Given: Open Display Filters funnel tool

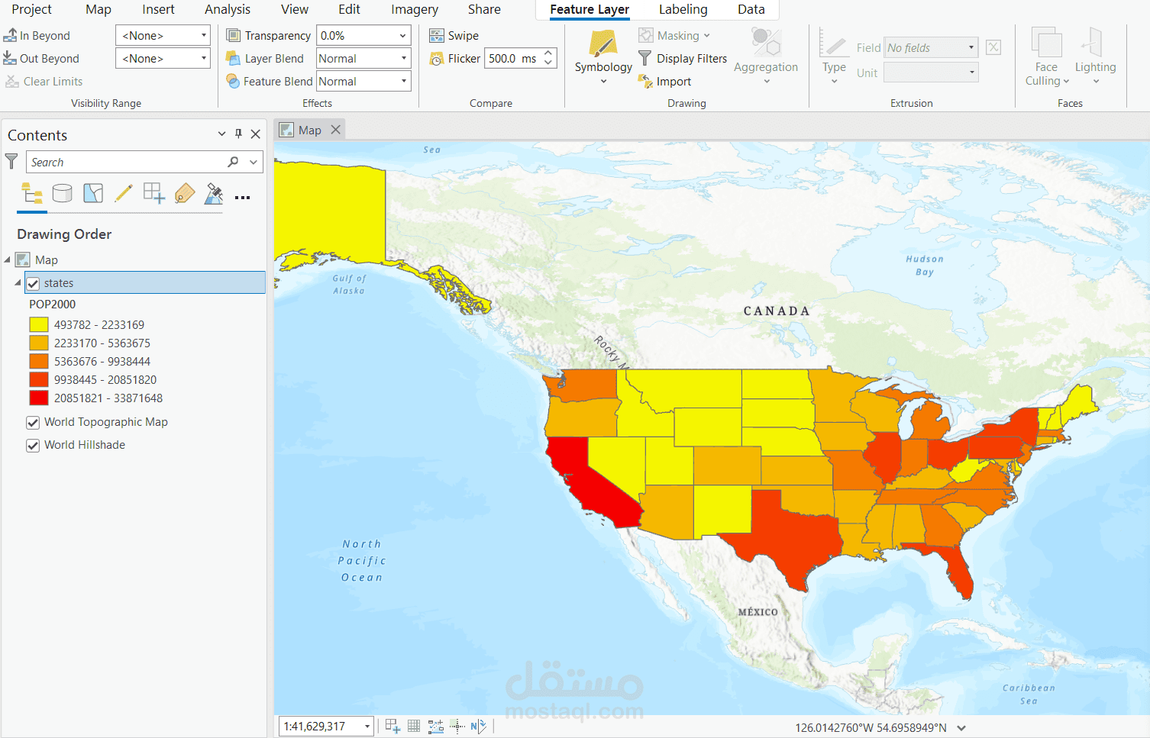Looking at the screenshot, I should coord(645,59).
